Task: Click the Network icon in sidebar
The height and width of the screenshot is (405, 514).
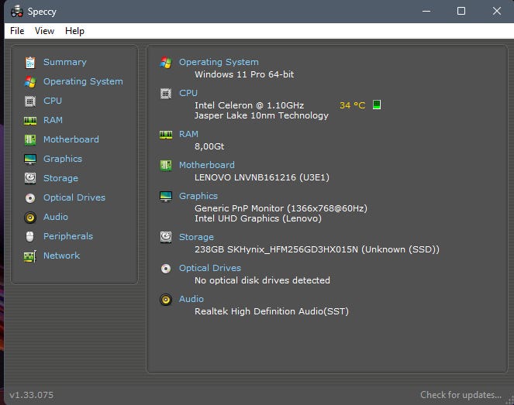Action: [x=30, y=256]
